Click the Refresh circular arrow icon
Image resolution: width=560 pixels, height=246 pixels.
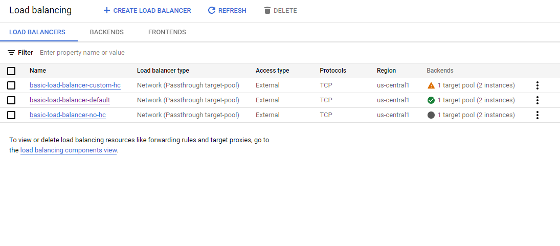pos(212,11)
